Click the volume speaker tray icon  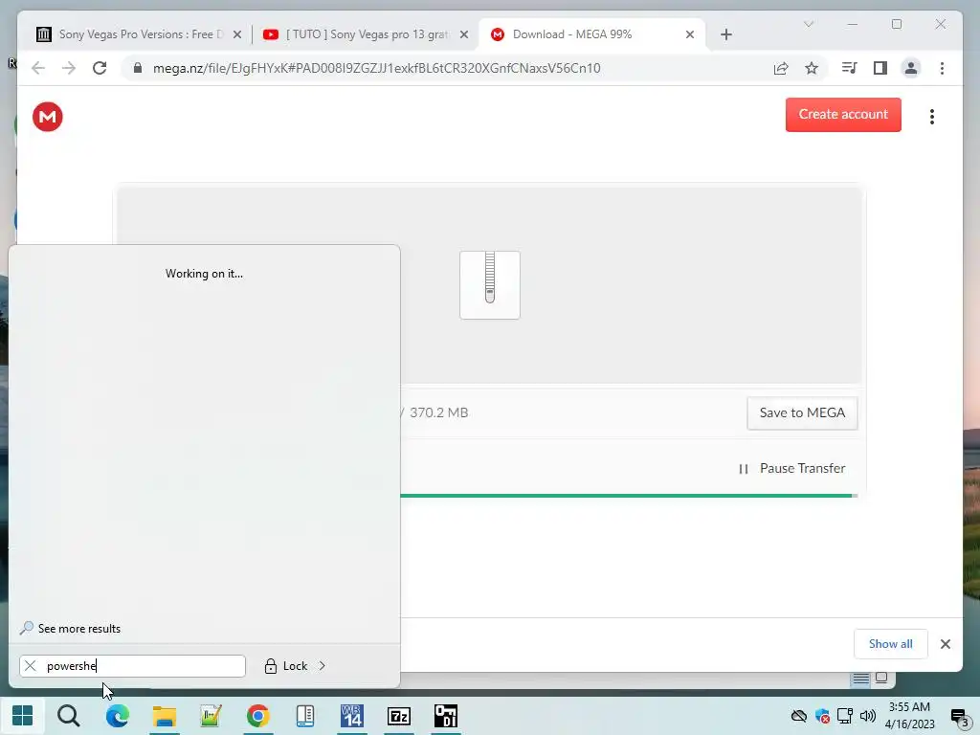(867, 716)
